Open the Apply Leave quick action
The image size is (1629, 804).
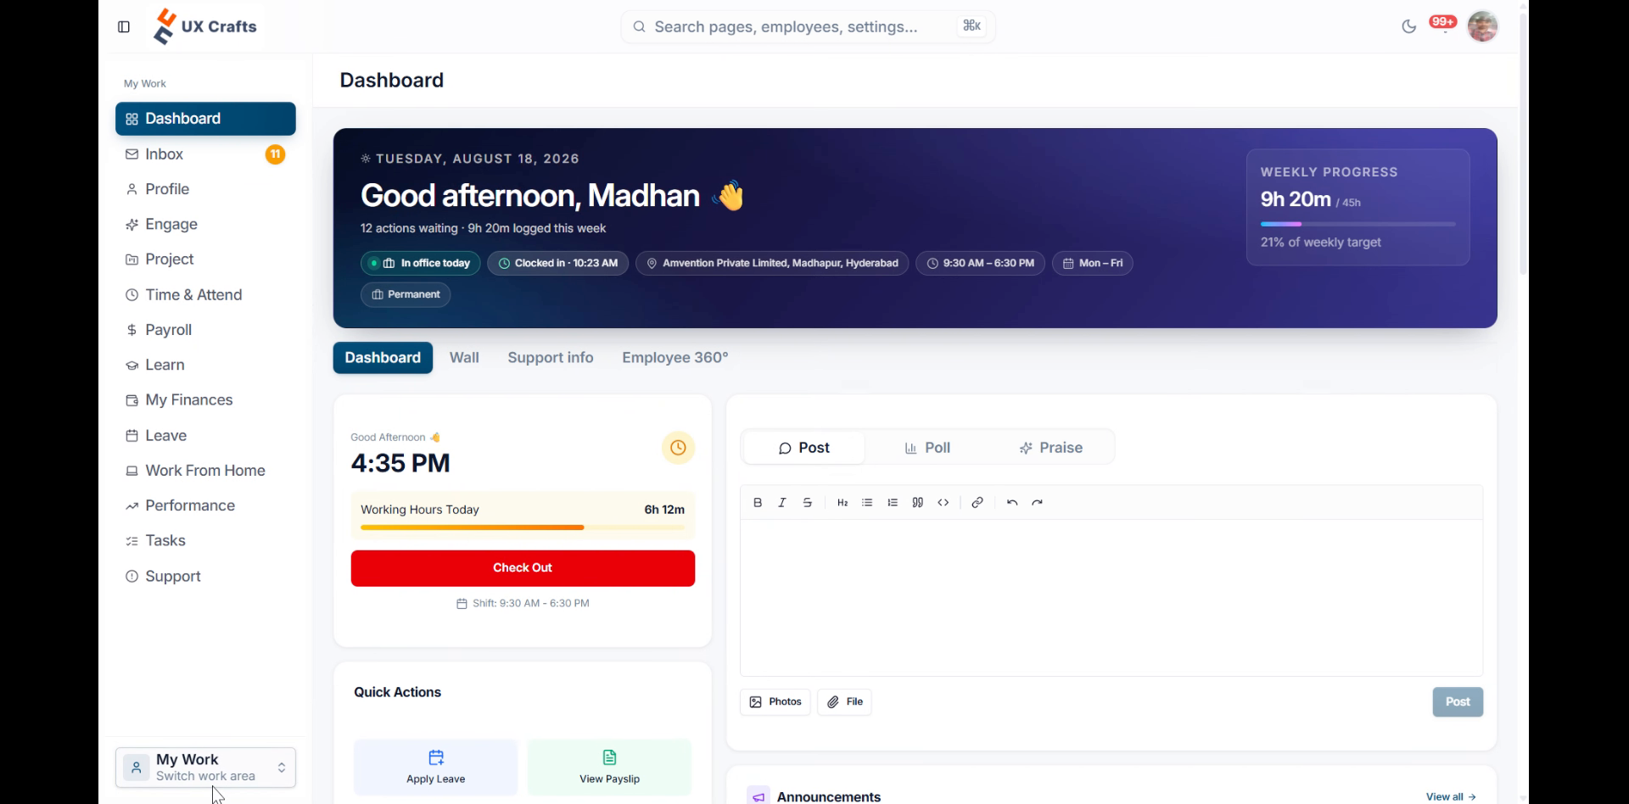click(435, 768)
